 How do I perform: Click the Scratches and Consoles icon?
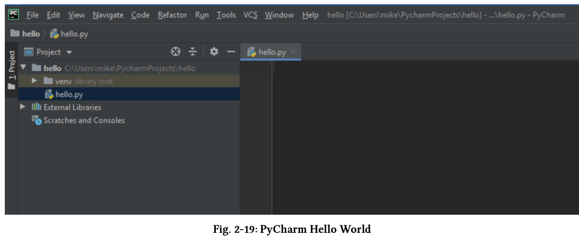point(36,120)
